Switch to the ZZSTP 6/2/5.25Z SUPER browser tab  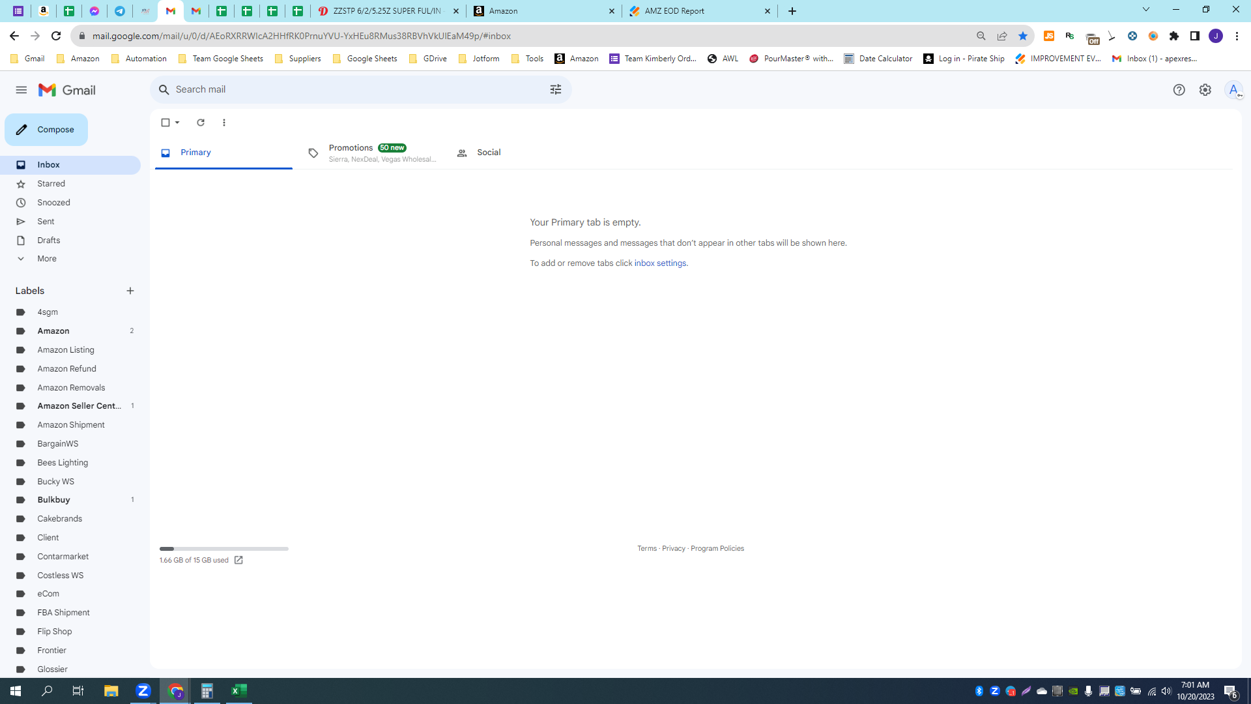pyautogui.click(x=389, y=11)
